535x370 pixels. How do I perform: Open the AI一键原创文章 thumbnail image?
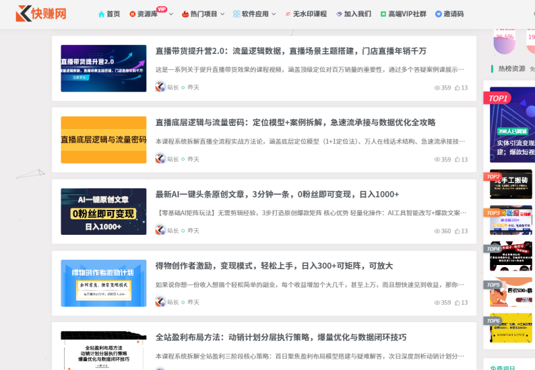point(103,211)
